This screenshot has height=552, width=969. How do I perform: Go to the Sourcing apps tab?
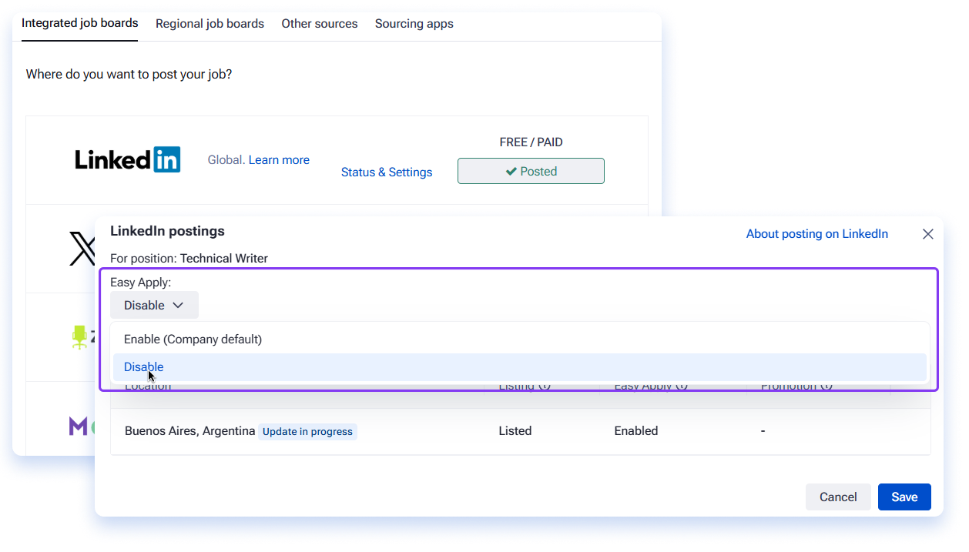pyautogui.click(x=414, y=24)
